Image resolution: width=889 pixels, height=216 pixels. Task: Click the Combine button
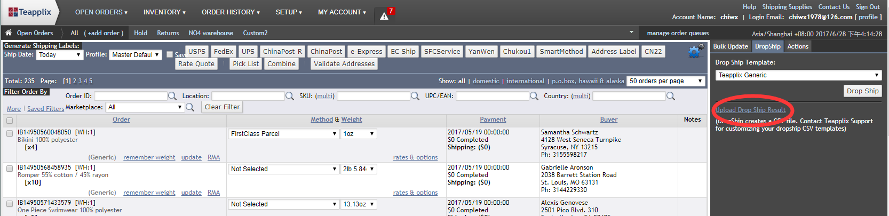[x=282, y=64]
